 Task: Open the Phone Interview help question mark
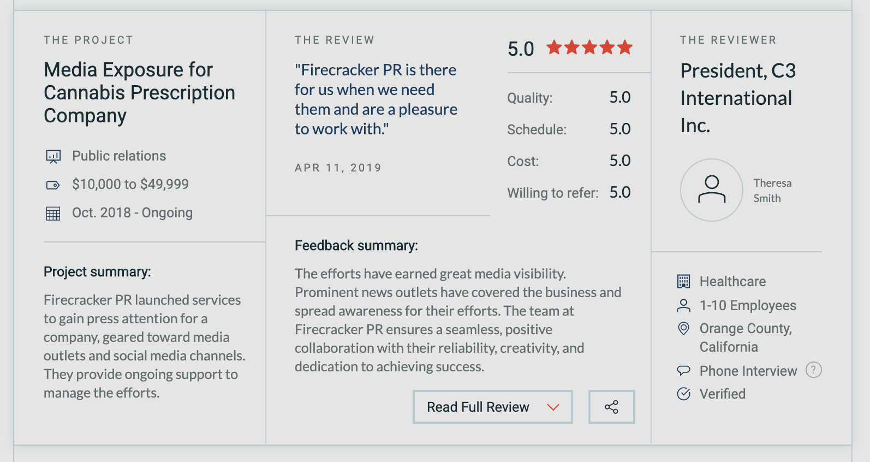tap(813, 370)
